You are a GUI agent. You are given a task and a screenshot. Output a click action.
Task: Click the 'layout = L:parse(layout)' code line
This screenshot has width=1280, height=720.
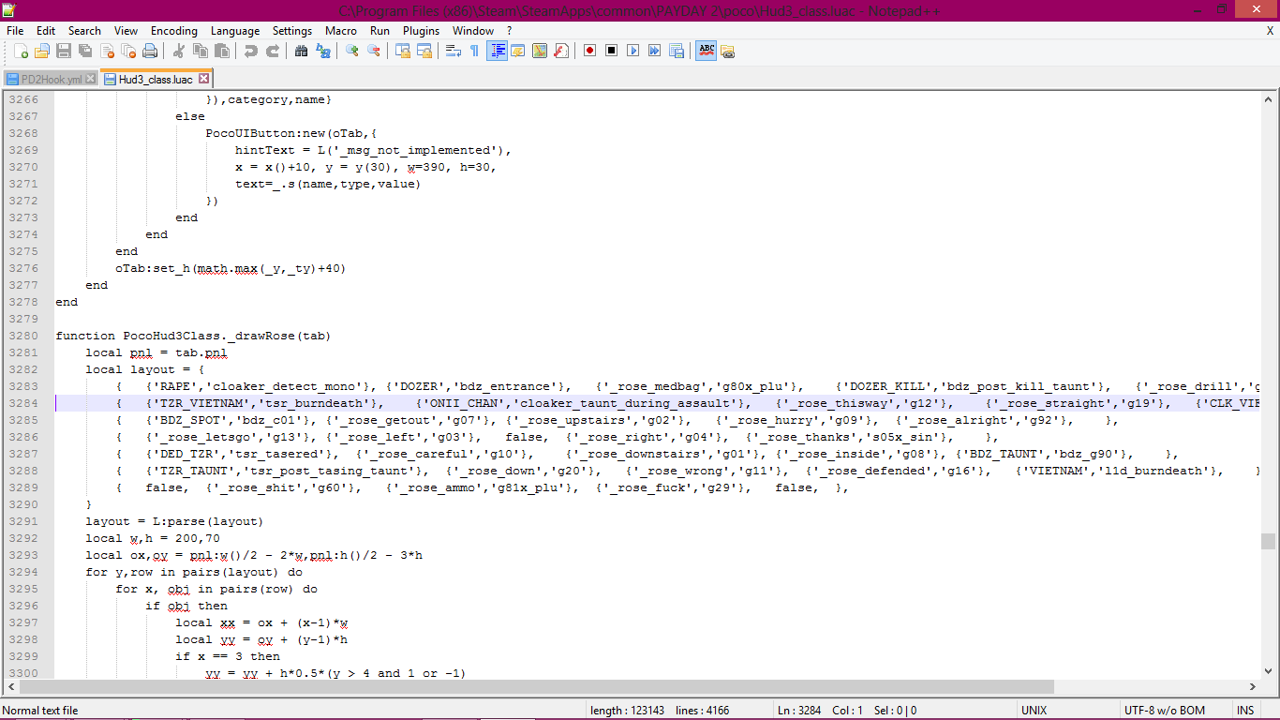174,521
